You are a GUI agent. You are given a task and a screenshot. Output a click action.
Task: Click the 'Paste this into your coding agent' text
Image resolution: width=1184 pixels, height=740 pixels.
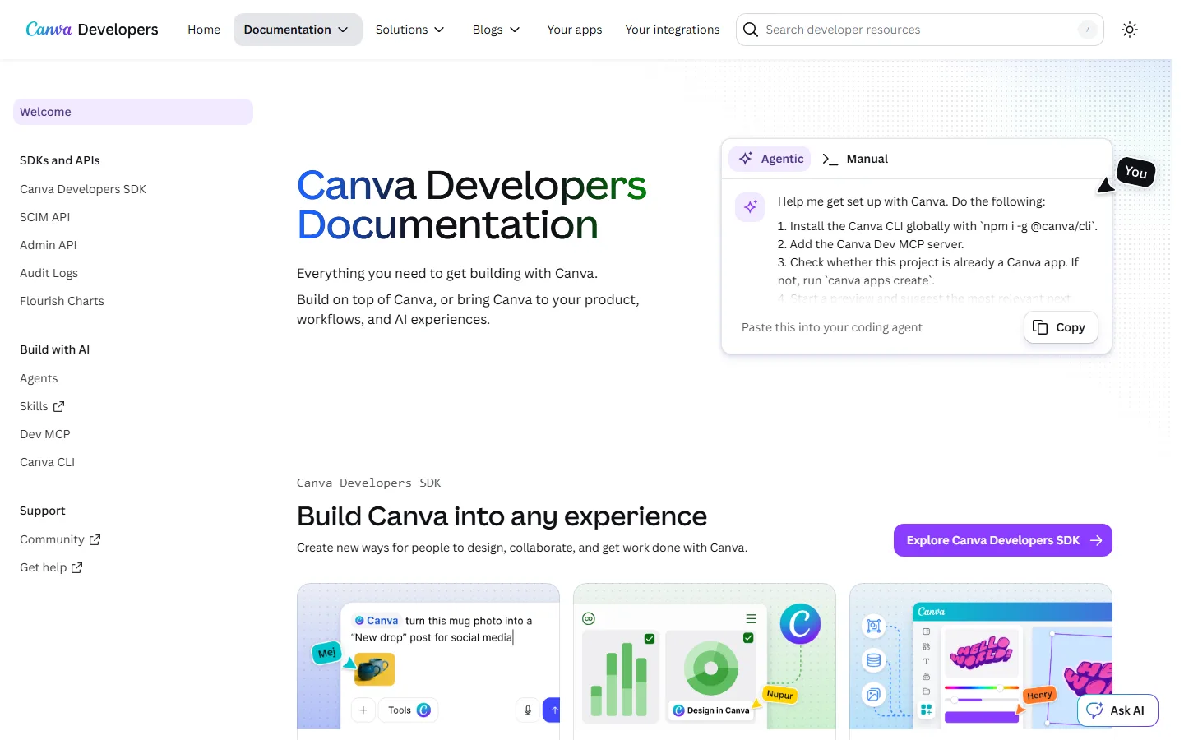(x=832, y=327)
